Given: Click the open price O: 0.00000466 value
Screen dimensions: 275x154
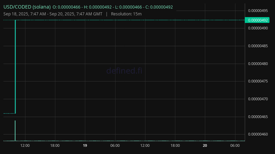Looking at the screenshot, I should click(x=66, y=7).
